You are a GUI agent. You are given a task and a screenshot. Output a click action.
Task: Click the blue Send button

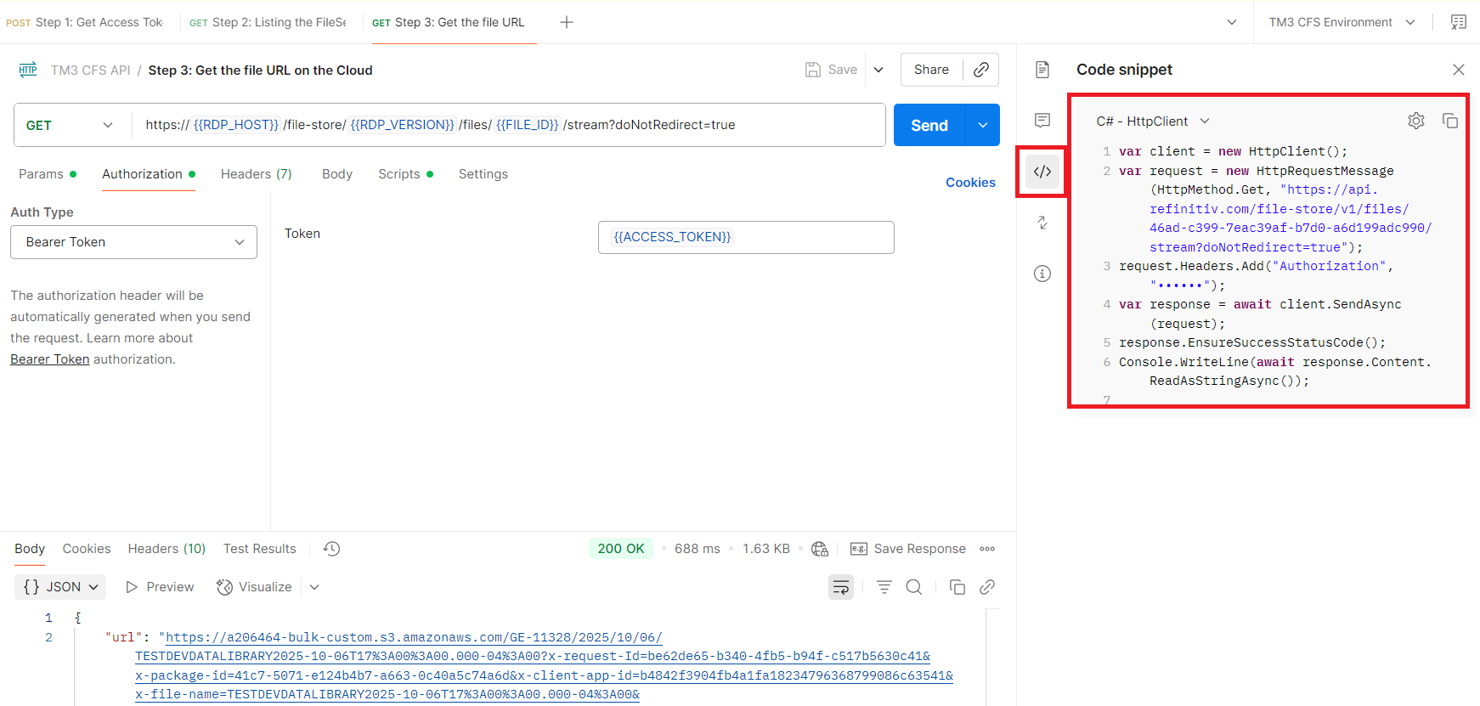[x=929, y=125]
